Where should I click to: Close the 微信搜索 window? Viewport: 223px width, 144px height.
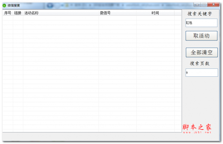[x=213, y=4]
